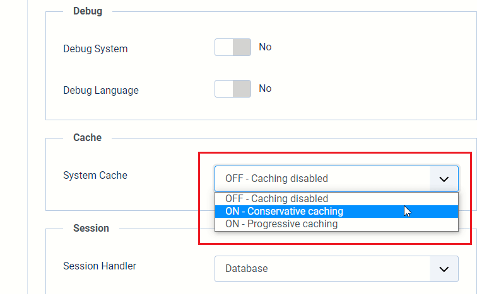Open the Session Handler dropdown arrow
This screenshot has width=477, height=294.
[444, 269]
